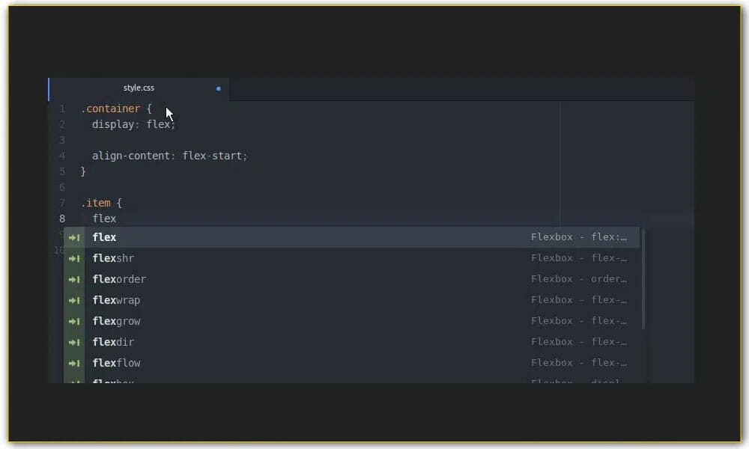749x449 pixels.
Task: Click the snippet icon beside flexorder
Action: [x=74, y=279]
